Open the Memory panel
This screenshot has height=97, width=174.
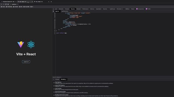coord(92,9)
